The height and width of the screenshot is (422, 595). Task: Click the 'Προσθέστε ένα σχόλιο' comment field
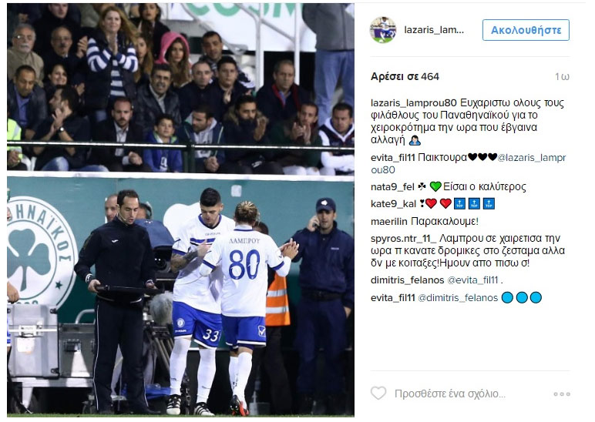[x=449, y=394]
